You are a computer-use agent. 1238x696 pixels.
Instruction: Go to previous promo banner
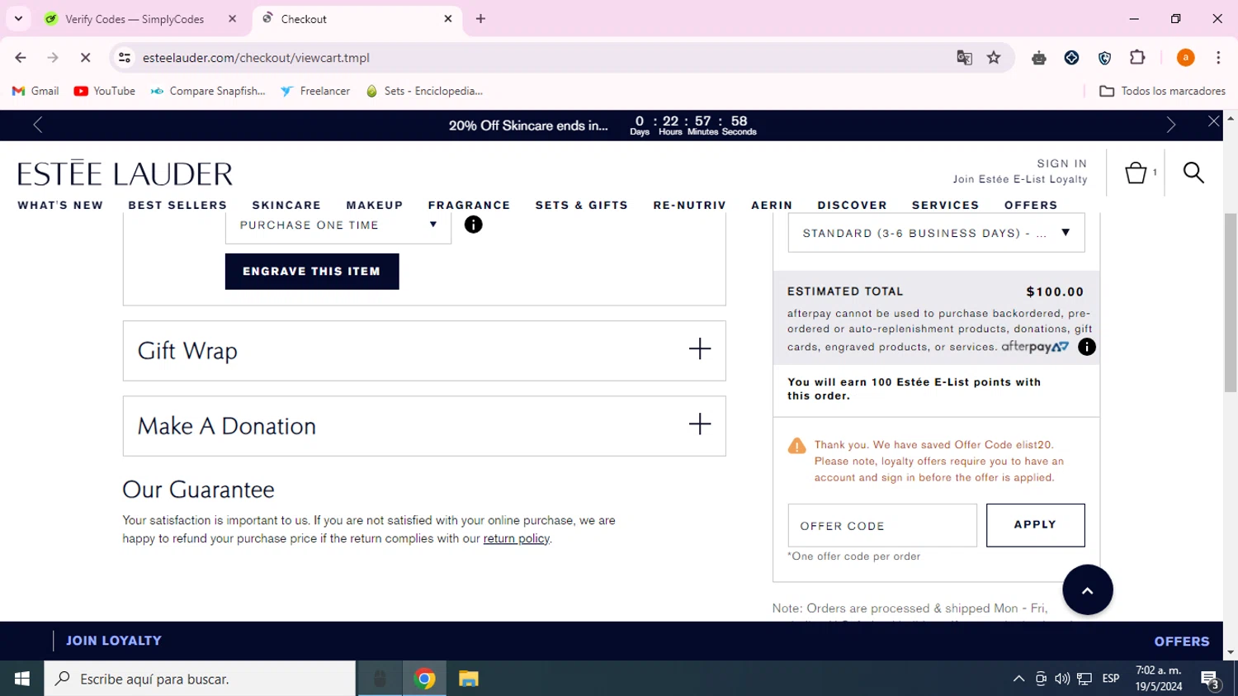pyautogui.click(x=38, y=125)
